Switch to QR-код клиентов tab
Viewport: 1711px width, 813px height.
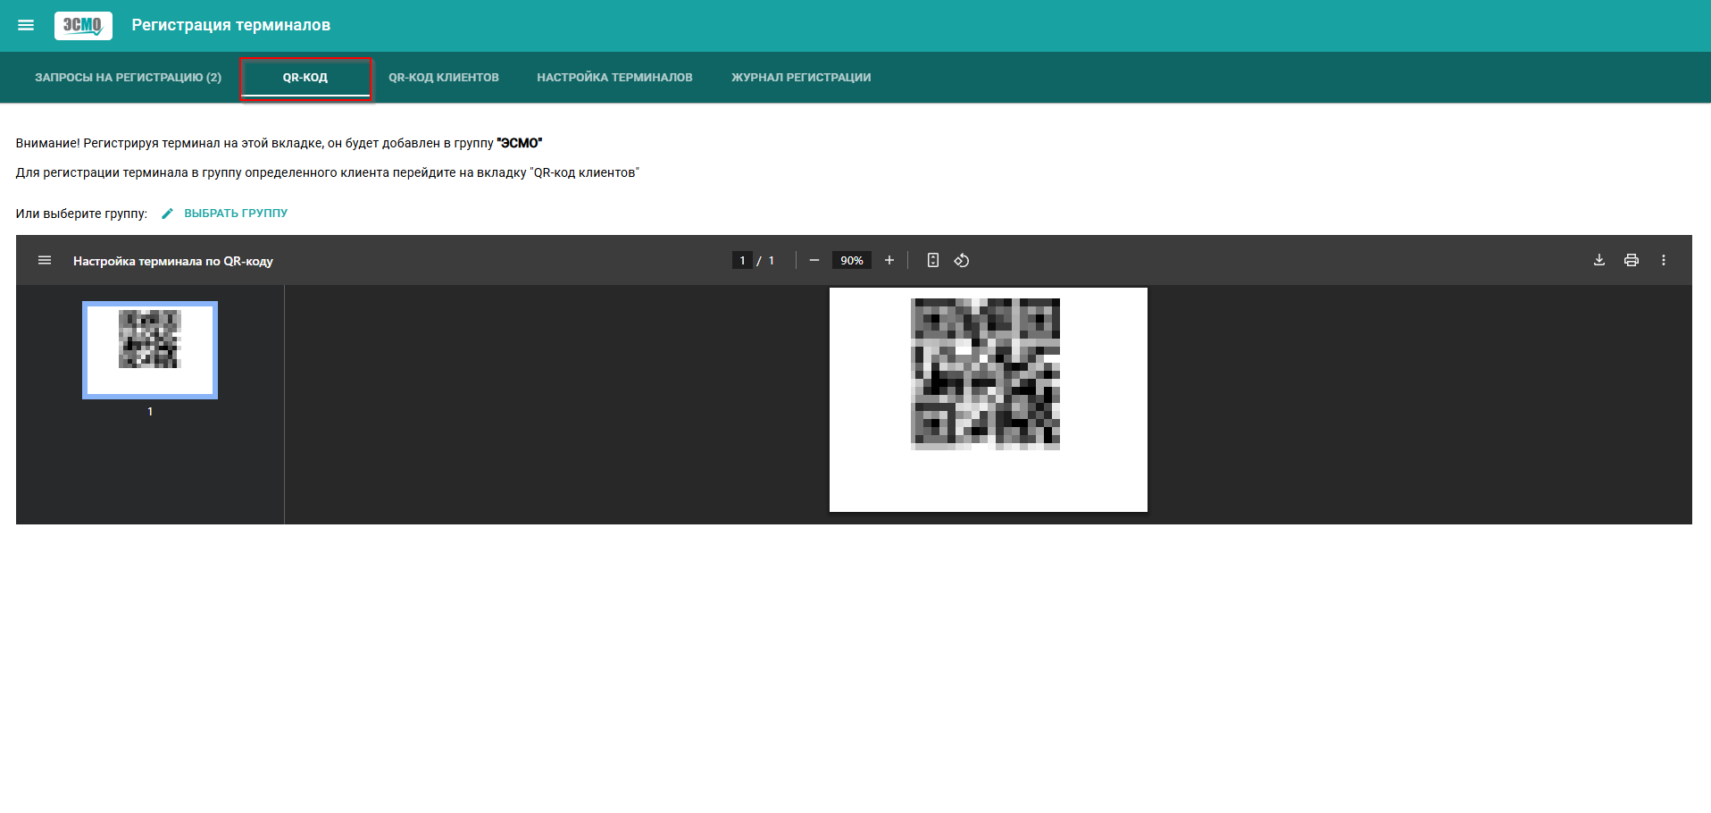click(x=444, y=78)
